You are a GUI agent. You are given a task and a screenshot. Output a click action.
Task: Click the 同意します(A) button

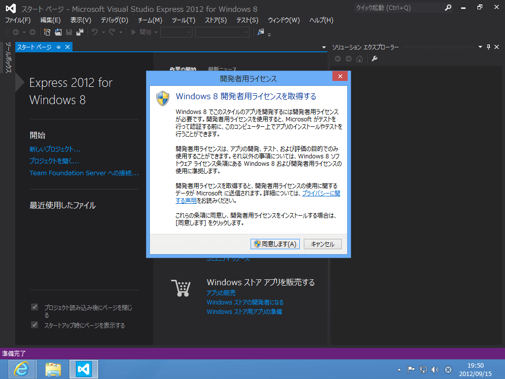[x=275, y=244]
